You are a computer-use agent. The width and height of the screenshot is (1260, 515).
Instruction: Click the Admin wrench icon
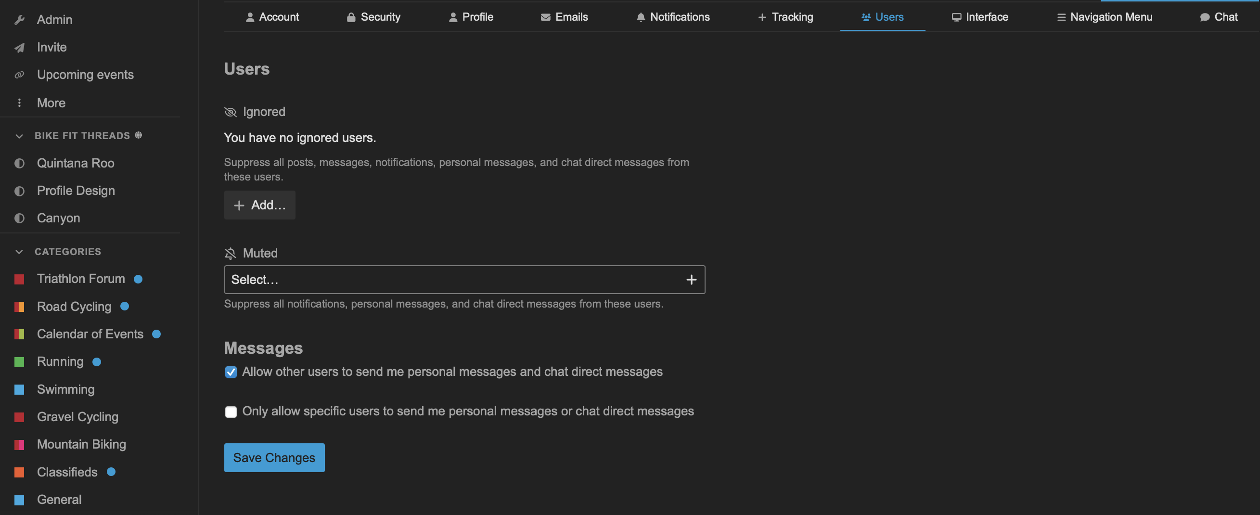(x=20, y=20)
